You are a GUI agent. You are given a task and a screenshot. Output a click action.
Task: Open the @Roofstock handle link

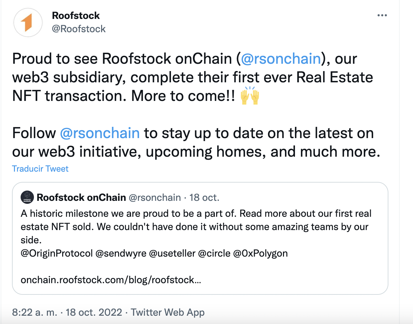pos(79,29)
